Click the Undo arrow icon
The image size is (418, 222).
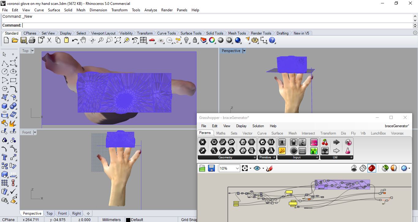pyautogui.click(x=75, y=40)
